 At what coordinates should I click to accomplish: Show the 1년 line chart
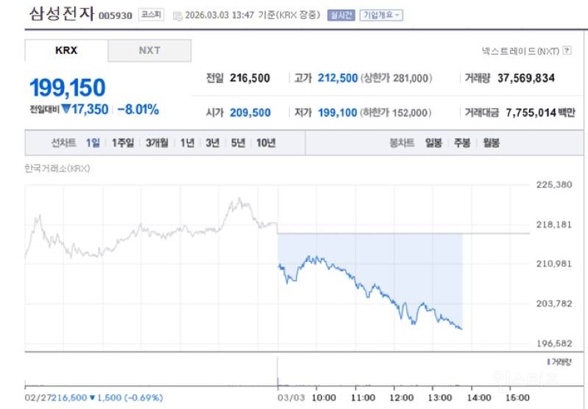(x=188, y=143)
